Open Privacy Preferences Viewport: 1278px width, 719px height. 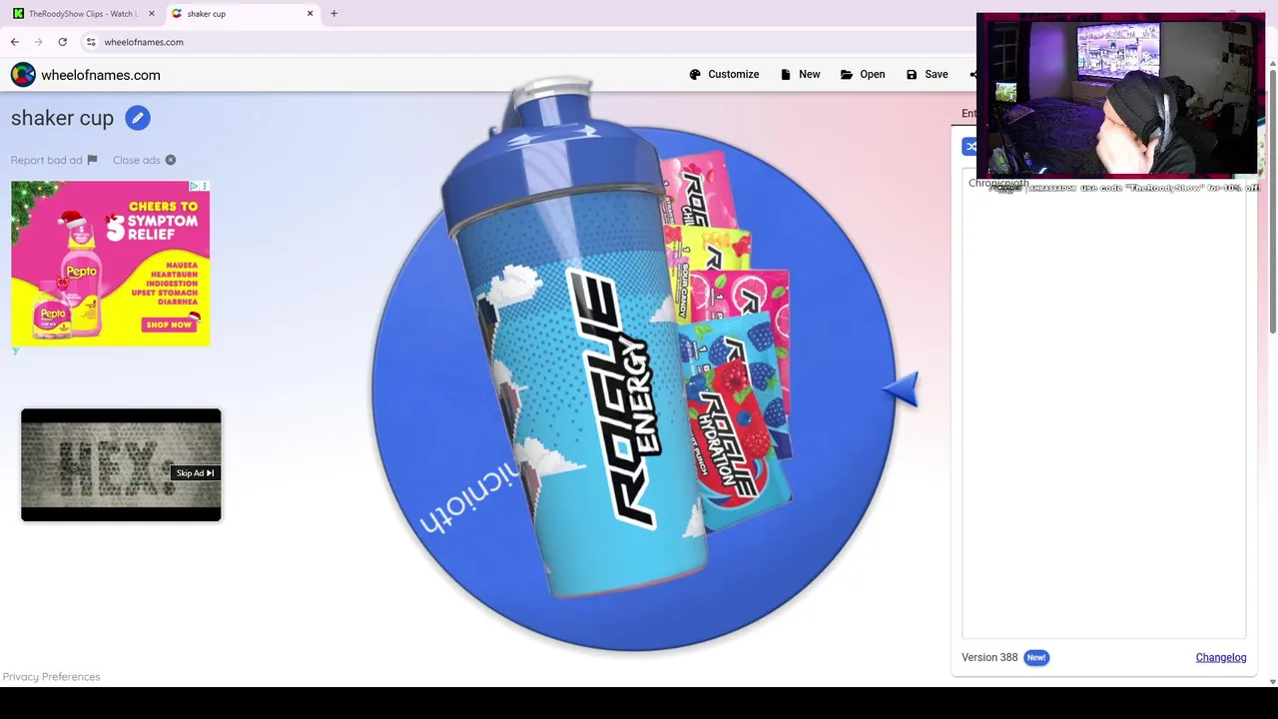pyautogui.click(x=51, y=677)
